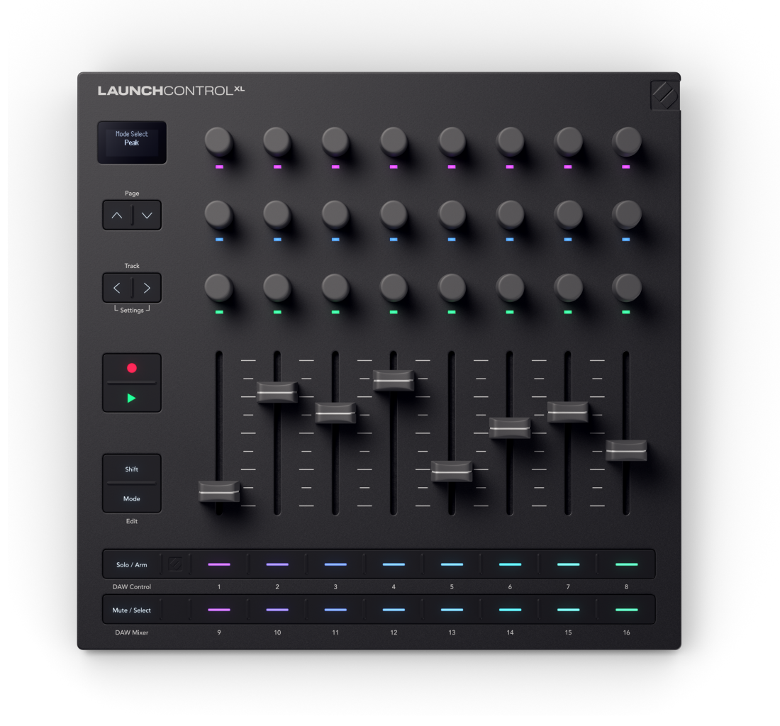Grab the fader cap above pad 1

(x=219, y=491)
